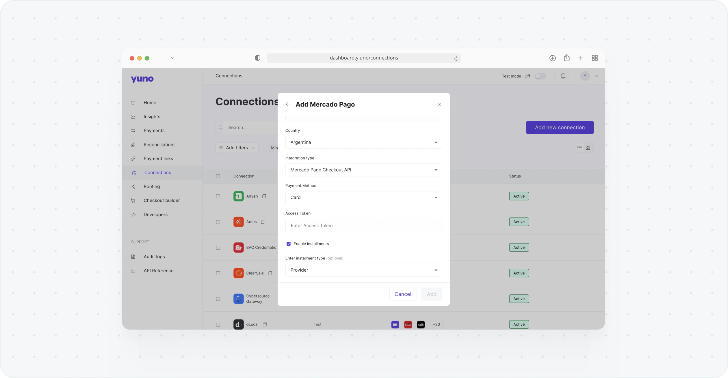
Task: Click the page reload icon in address bar
Action: [x=456, y=58]
